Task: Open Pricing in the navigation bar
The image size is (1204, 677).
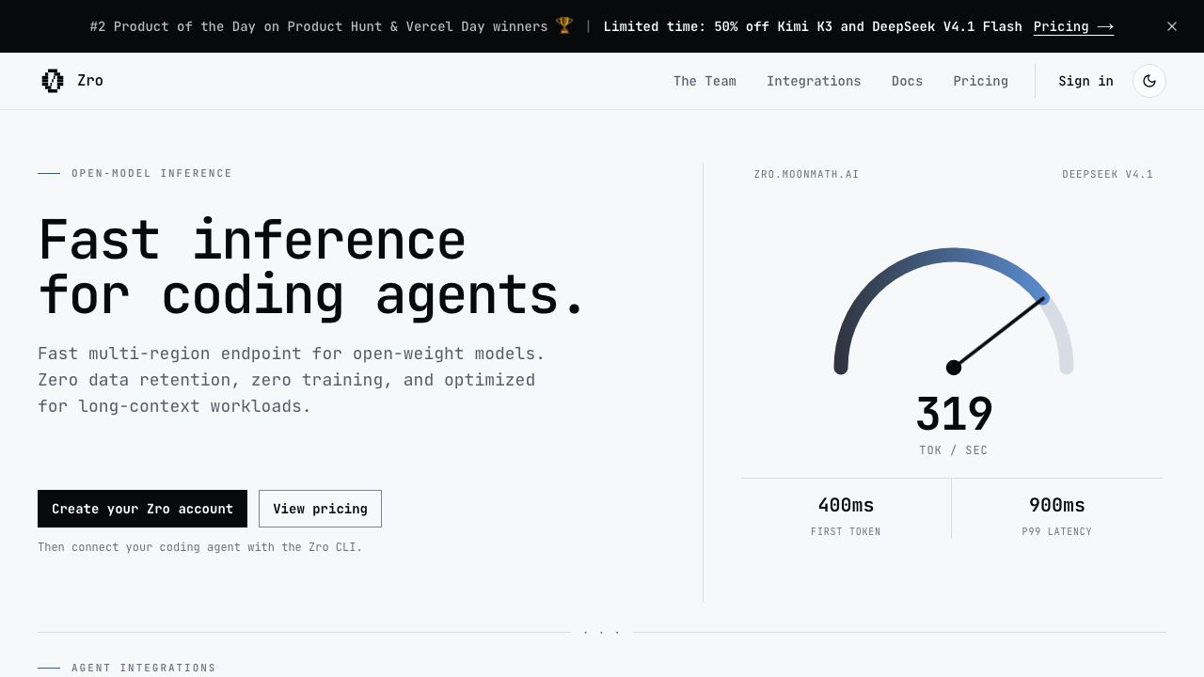Action: coord(980,81)
